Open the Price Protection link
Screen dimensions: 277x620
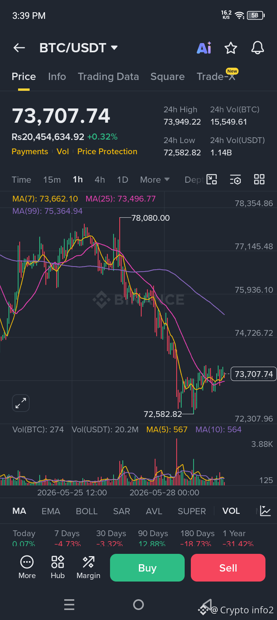[x=107, y=152]
